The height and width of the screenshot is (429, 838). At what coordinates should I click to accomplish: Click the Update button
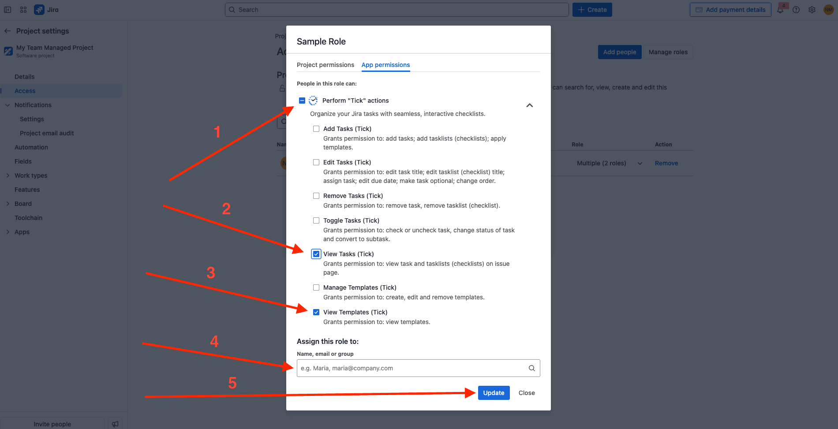[494, 393]
